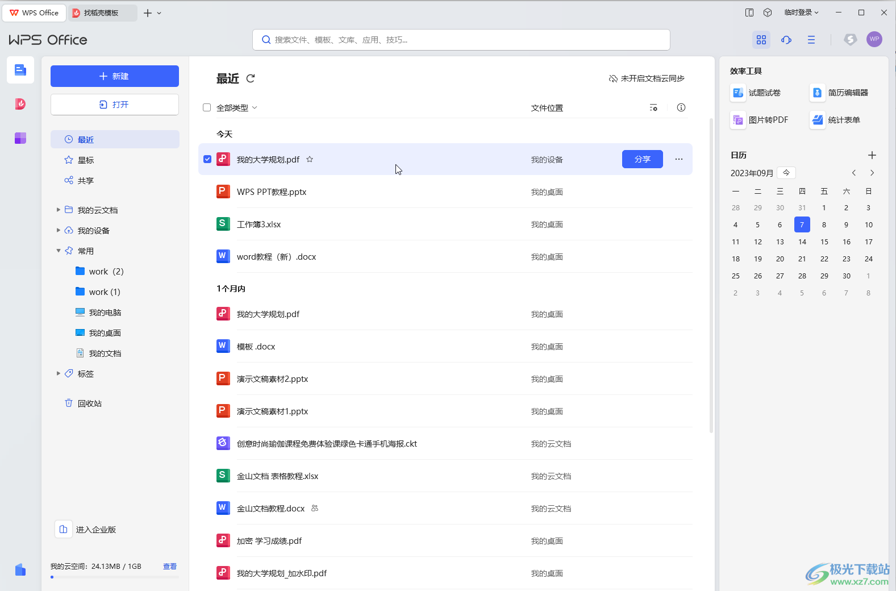Open the list filter settings icon
This screenshot has width=896, height=591.
click(653, 107)
